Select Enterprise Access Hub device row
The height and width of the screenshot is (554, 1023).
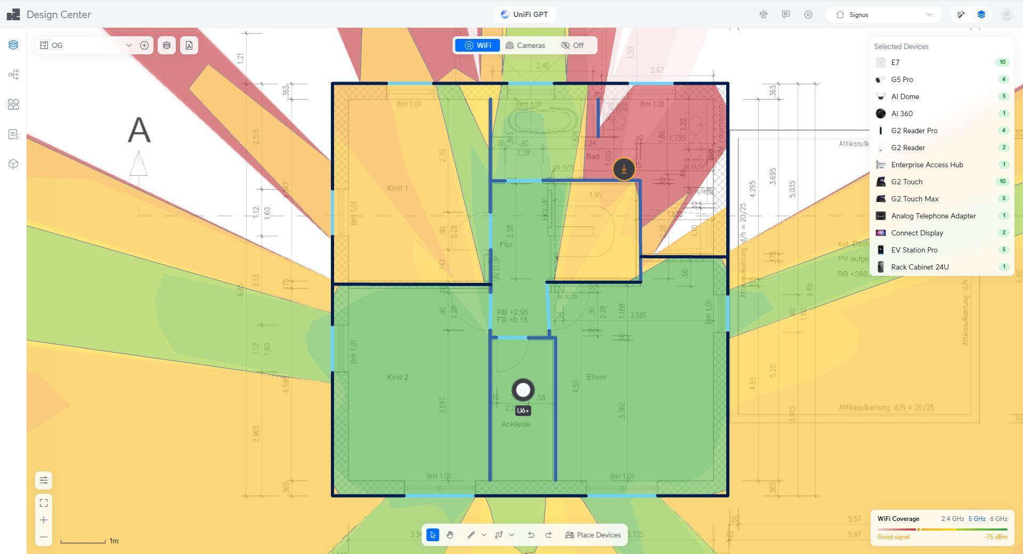point(942,165)
